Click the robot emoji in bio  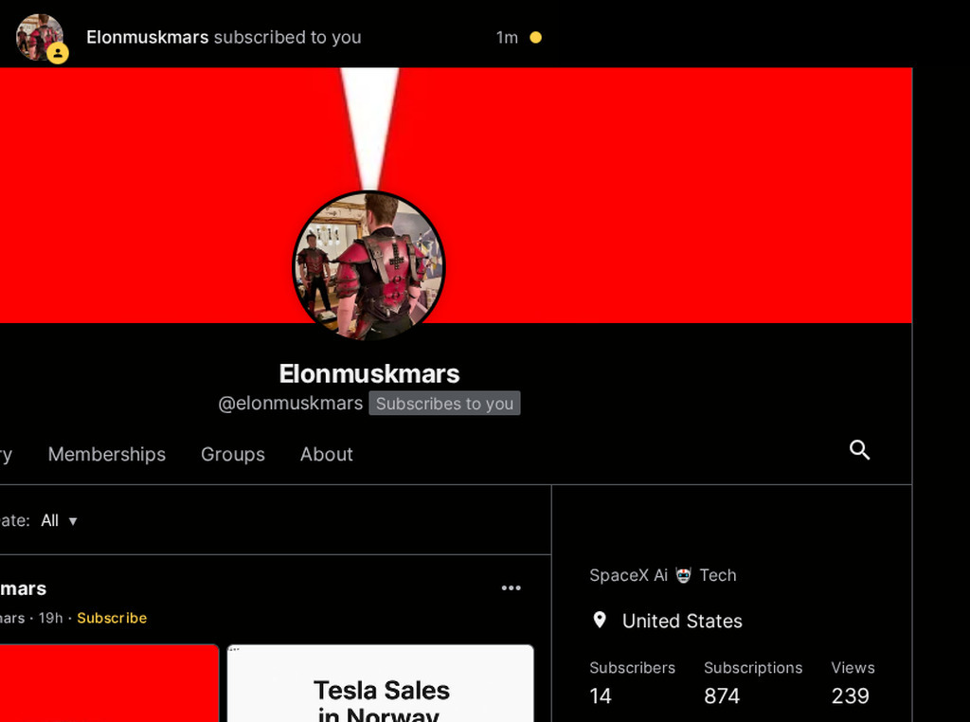click(x=683, y=575)
